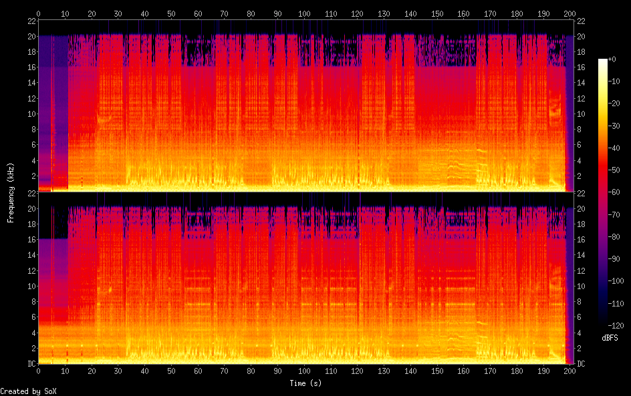This screenshot has width=631, height=396.
Task: Click the 'Time (s)' axis label
Action: pyautogui.click(x=304, y=383)
